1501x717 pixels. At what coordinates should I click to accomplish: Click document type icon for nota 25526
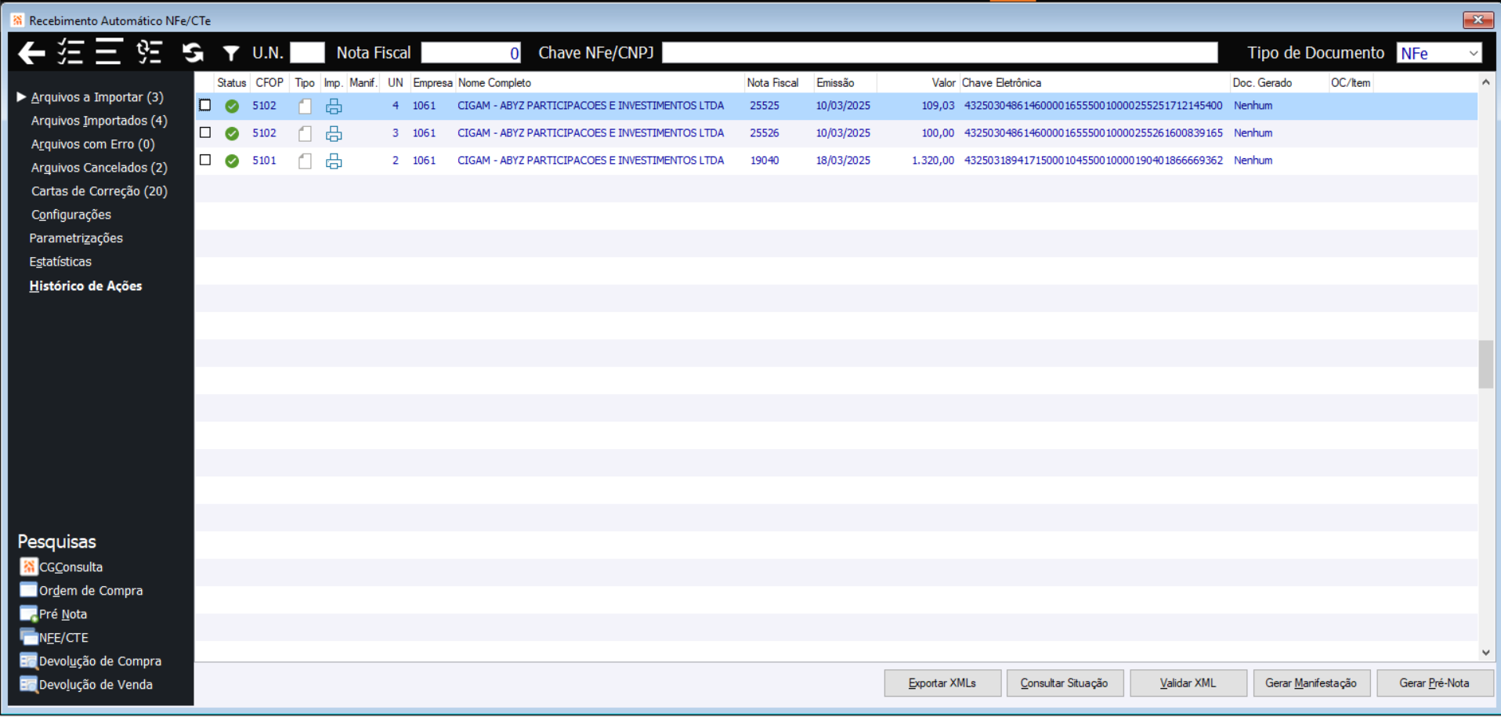305,133
